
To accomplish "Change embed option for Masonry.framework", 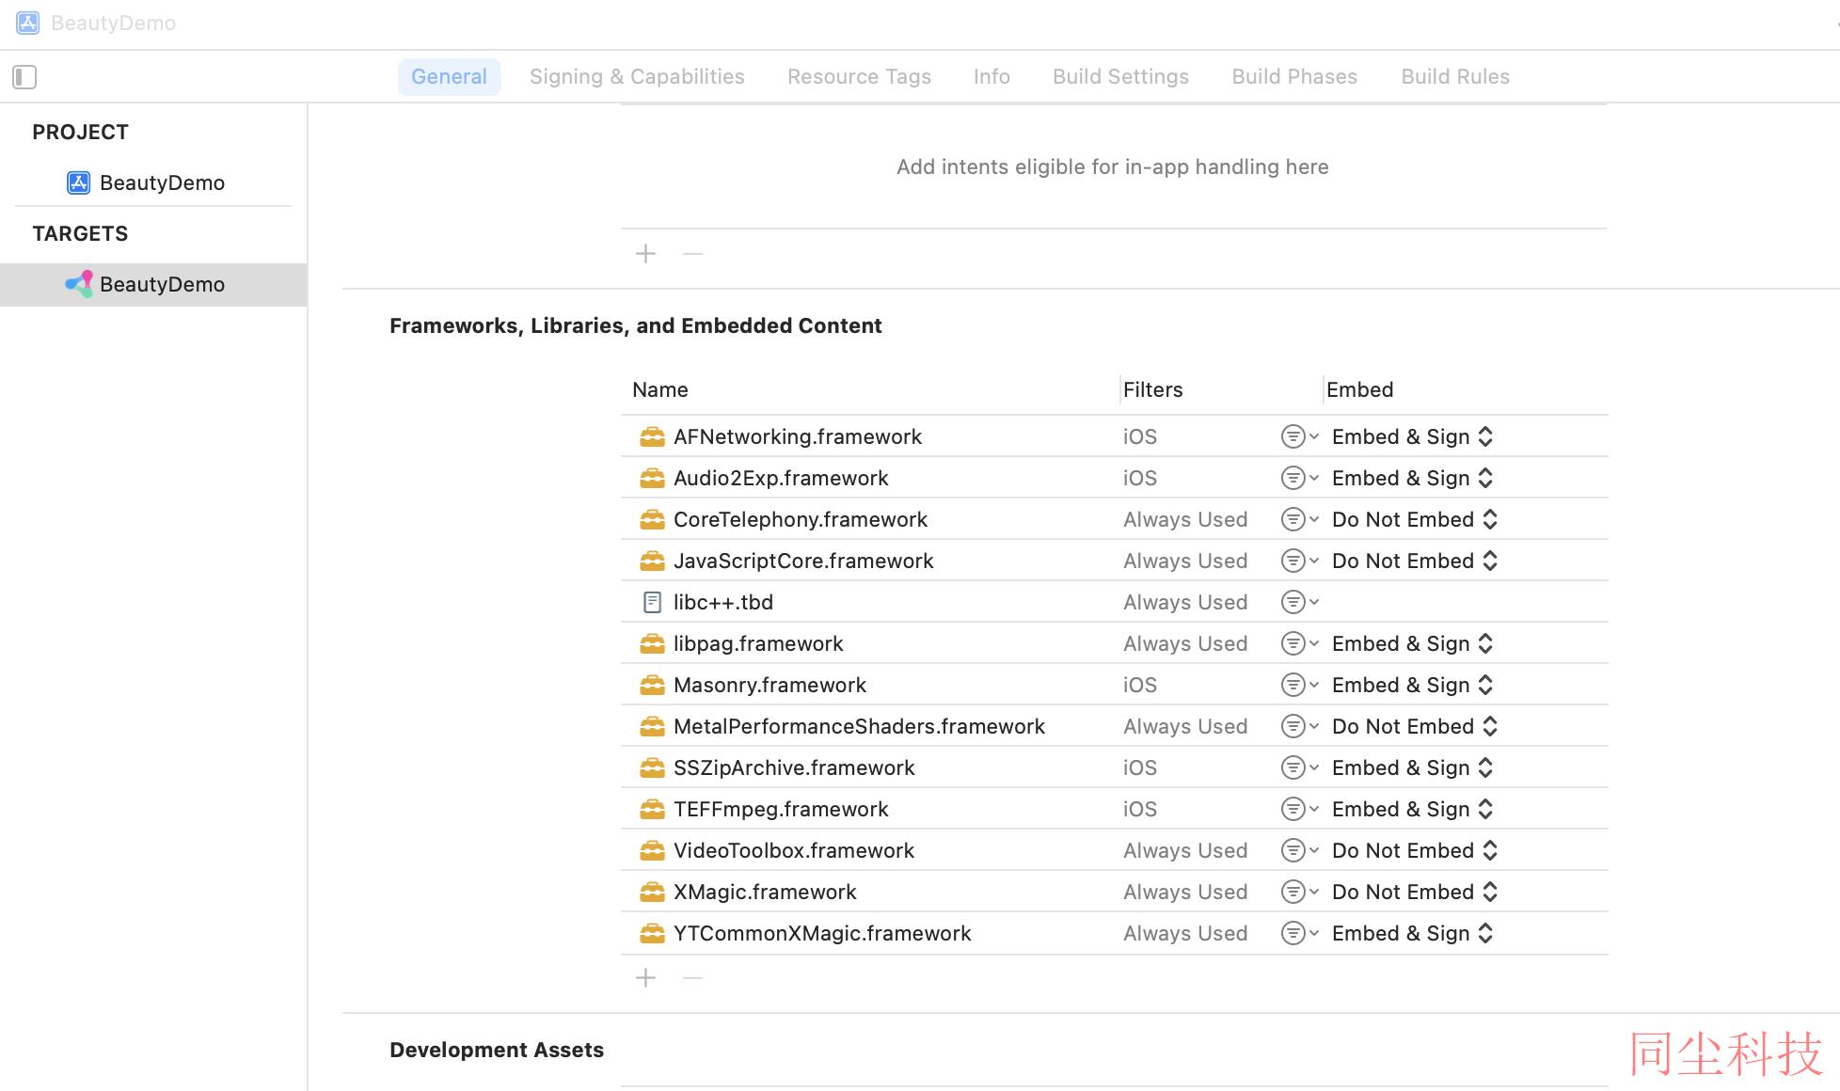I will click(1413, 685).
